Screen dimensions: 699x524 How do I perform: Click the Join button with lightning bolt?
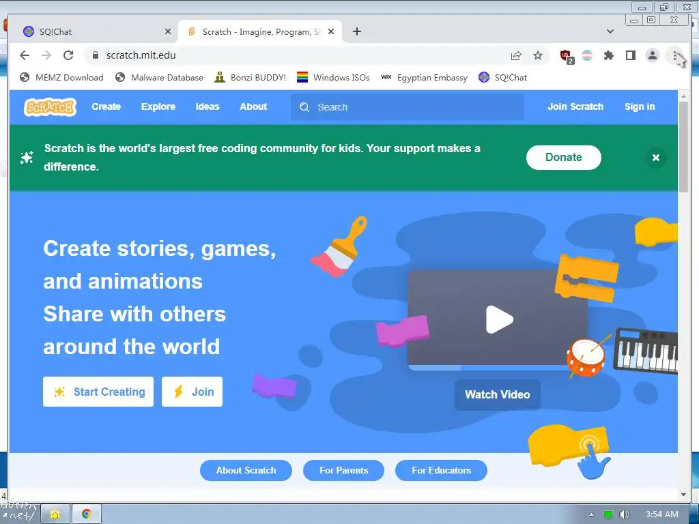click(192, 392)
